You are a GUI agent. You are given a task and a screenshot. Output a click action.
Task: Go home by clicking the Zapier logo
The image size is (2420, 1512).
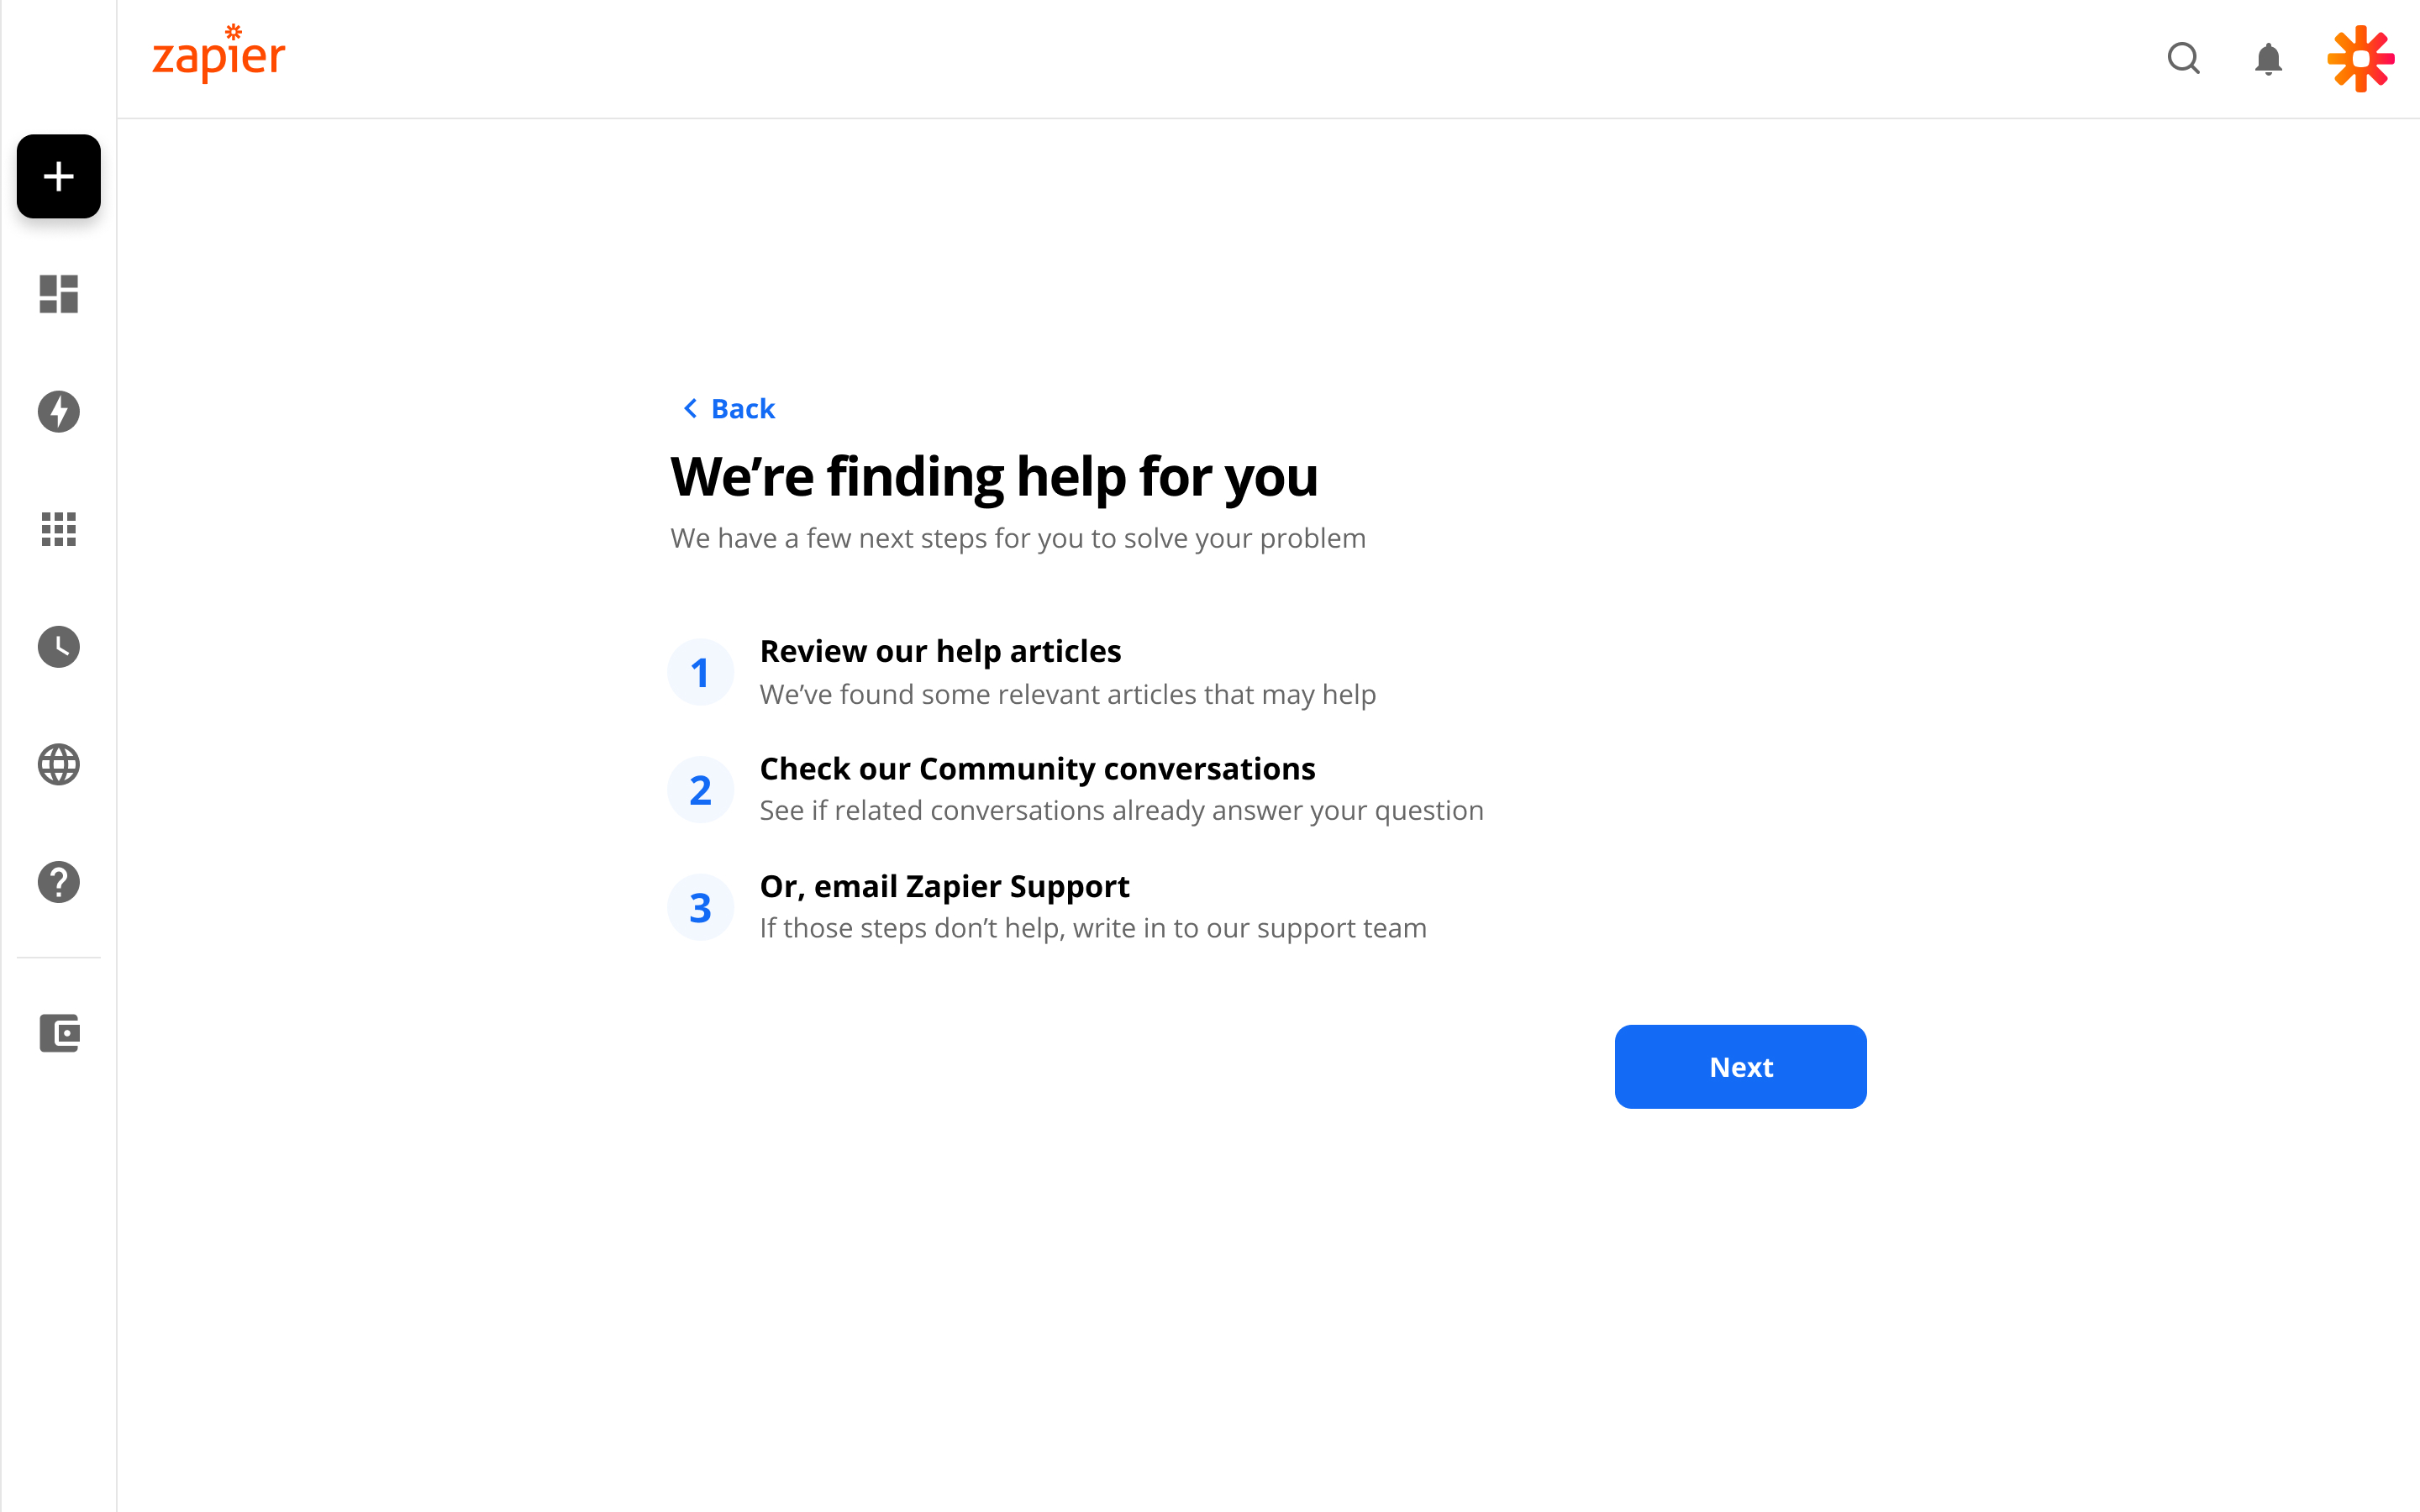tap(217, 55)
